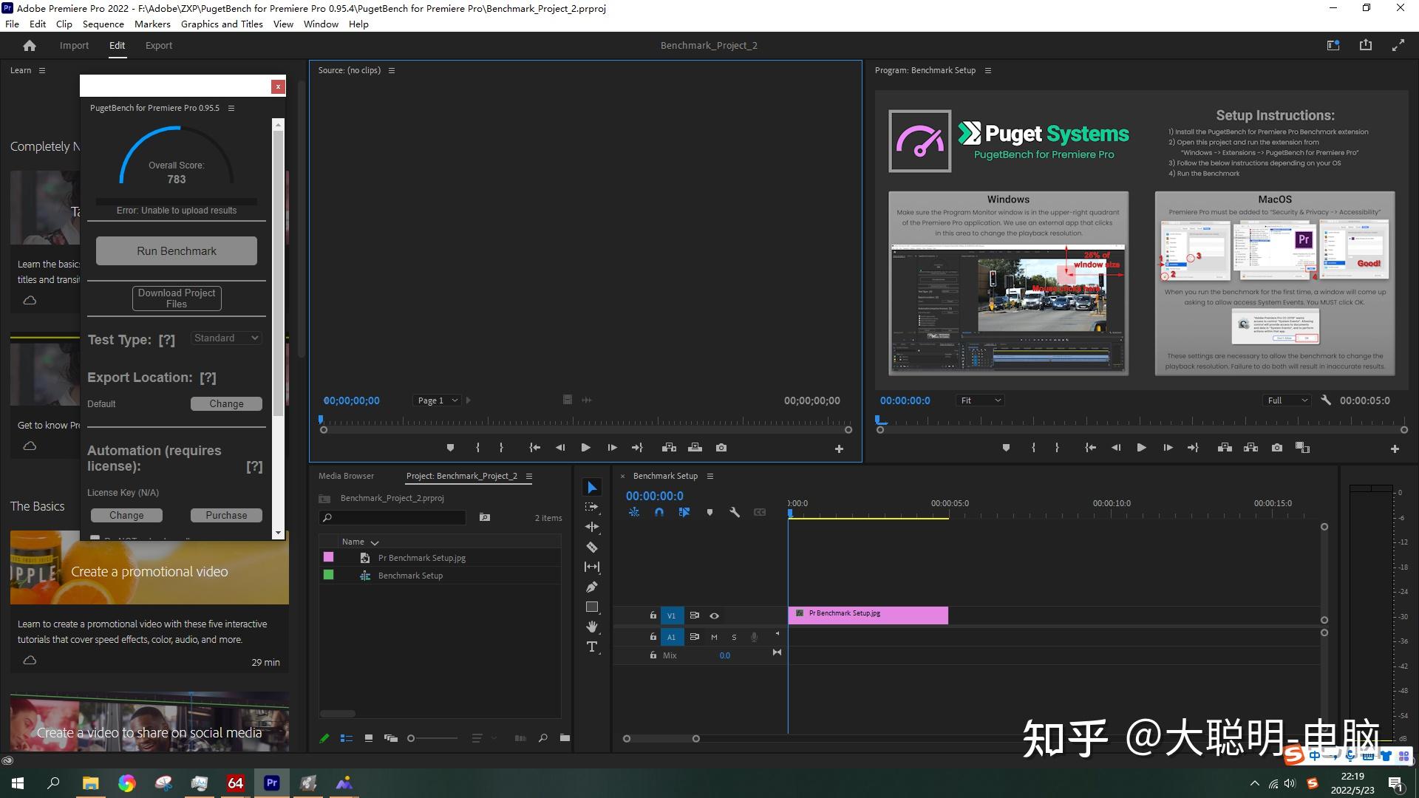
Task: Select the Razor tool in tools panel
Action: (x=592, y=548)
